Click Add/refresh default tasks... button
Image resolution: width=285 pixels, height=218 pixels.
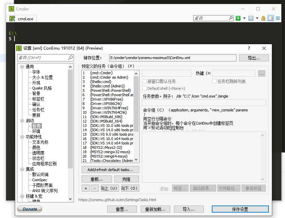point(110,170)
